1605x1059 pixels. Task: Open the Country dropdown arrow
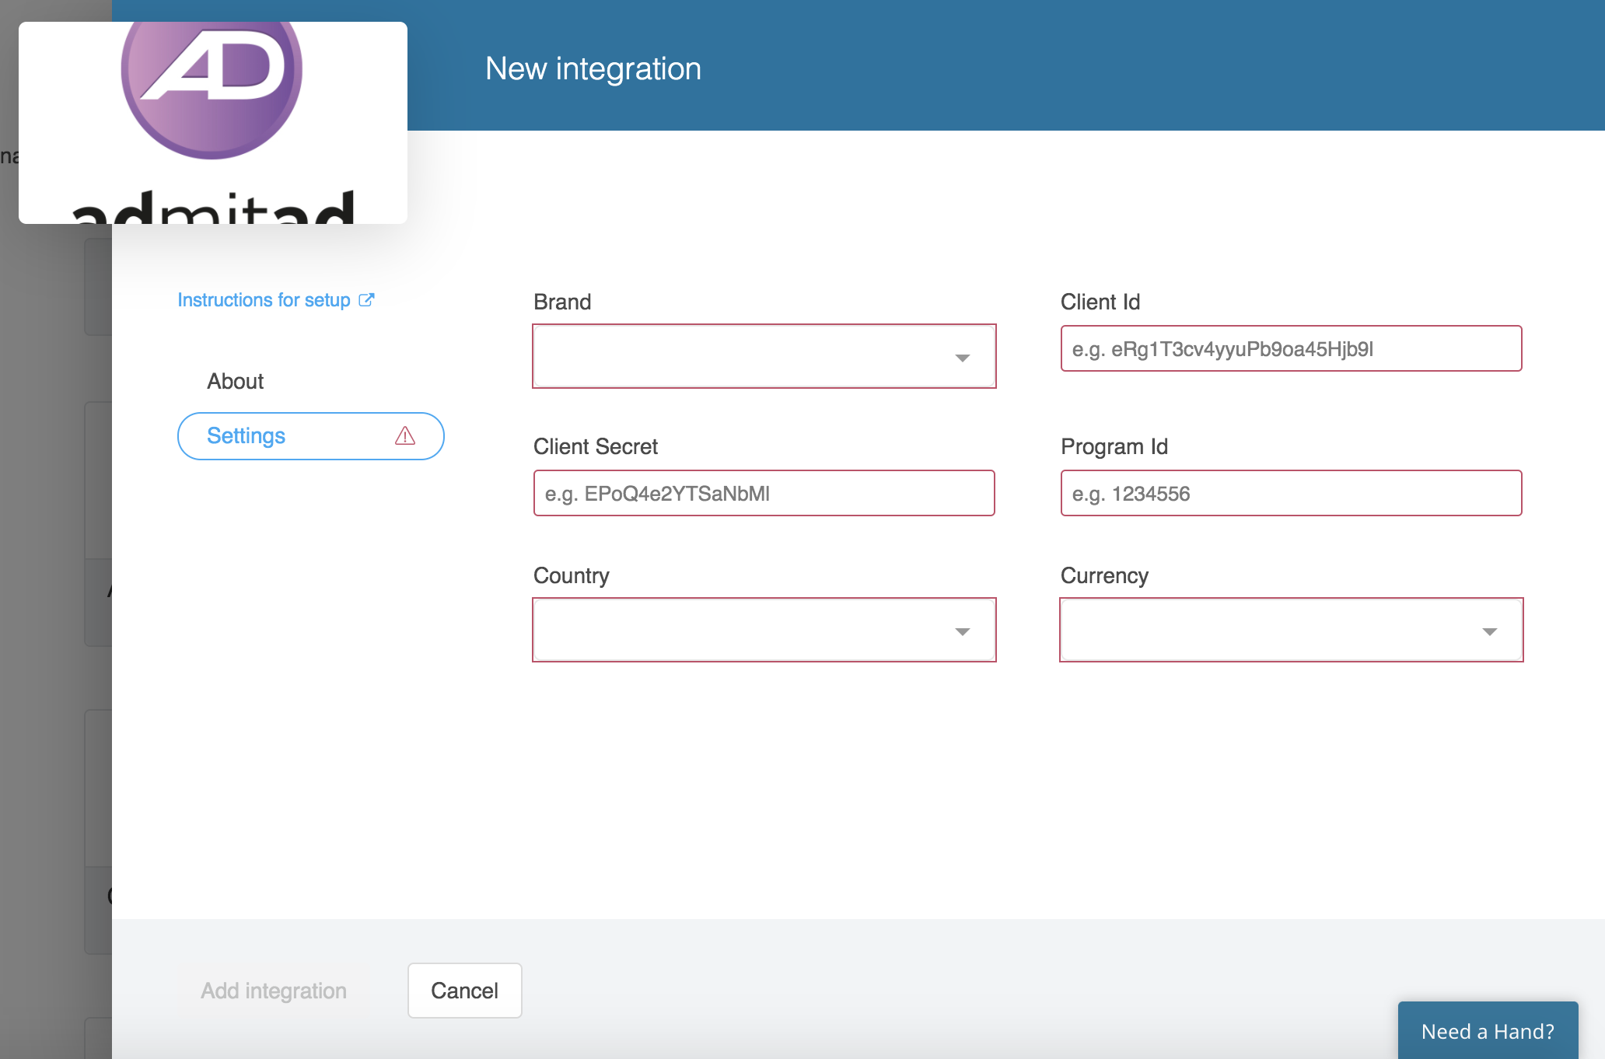point(962,631)
